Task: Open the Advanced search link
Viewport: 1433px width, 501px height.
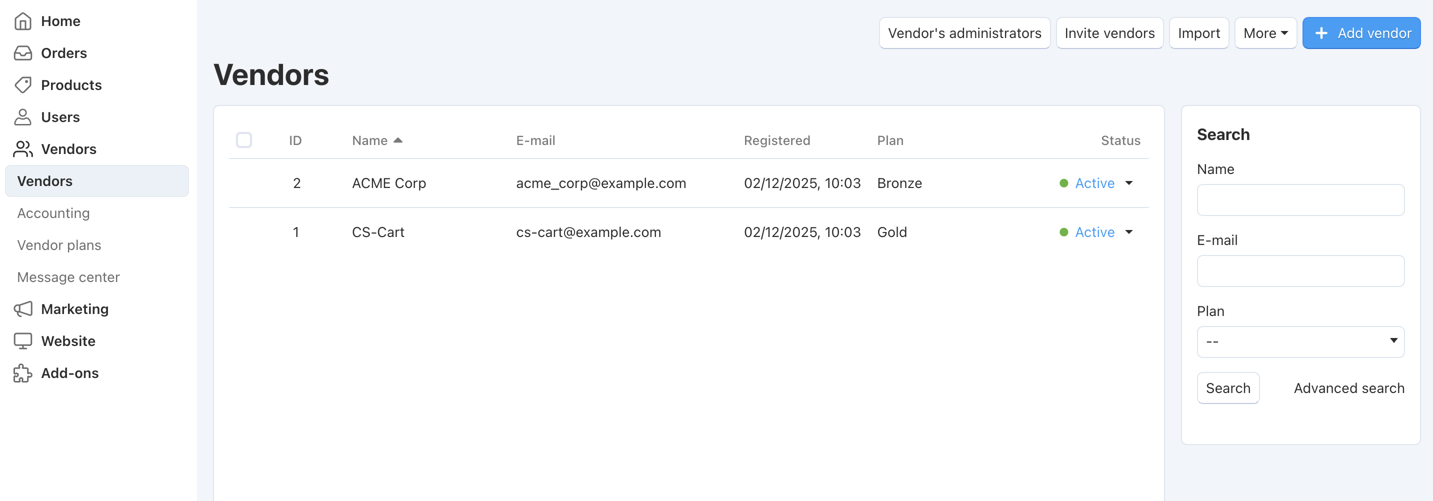Action: (x=1348, y=388)
